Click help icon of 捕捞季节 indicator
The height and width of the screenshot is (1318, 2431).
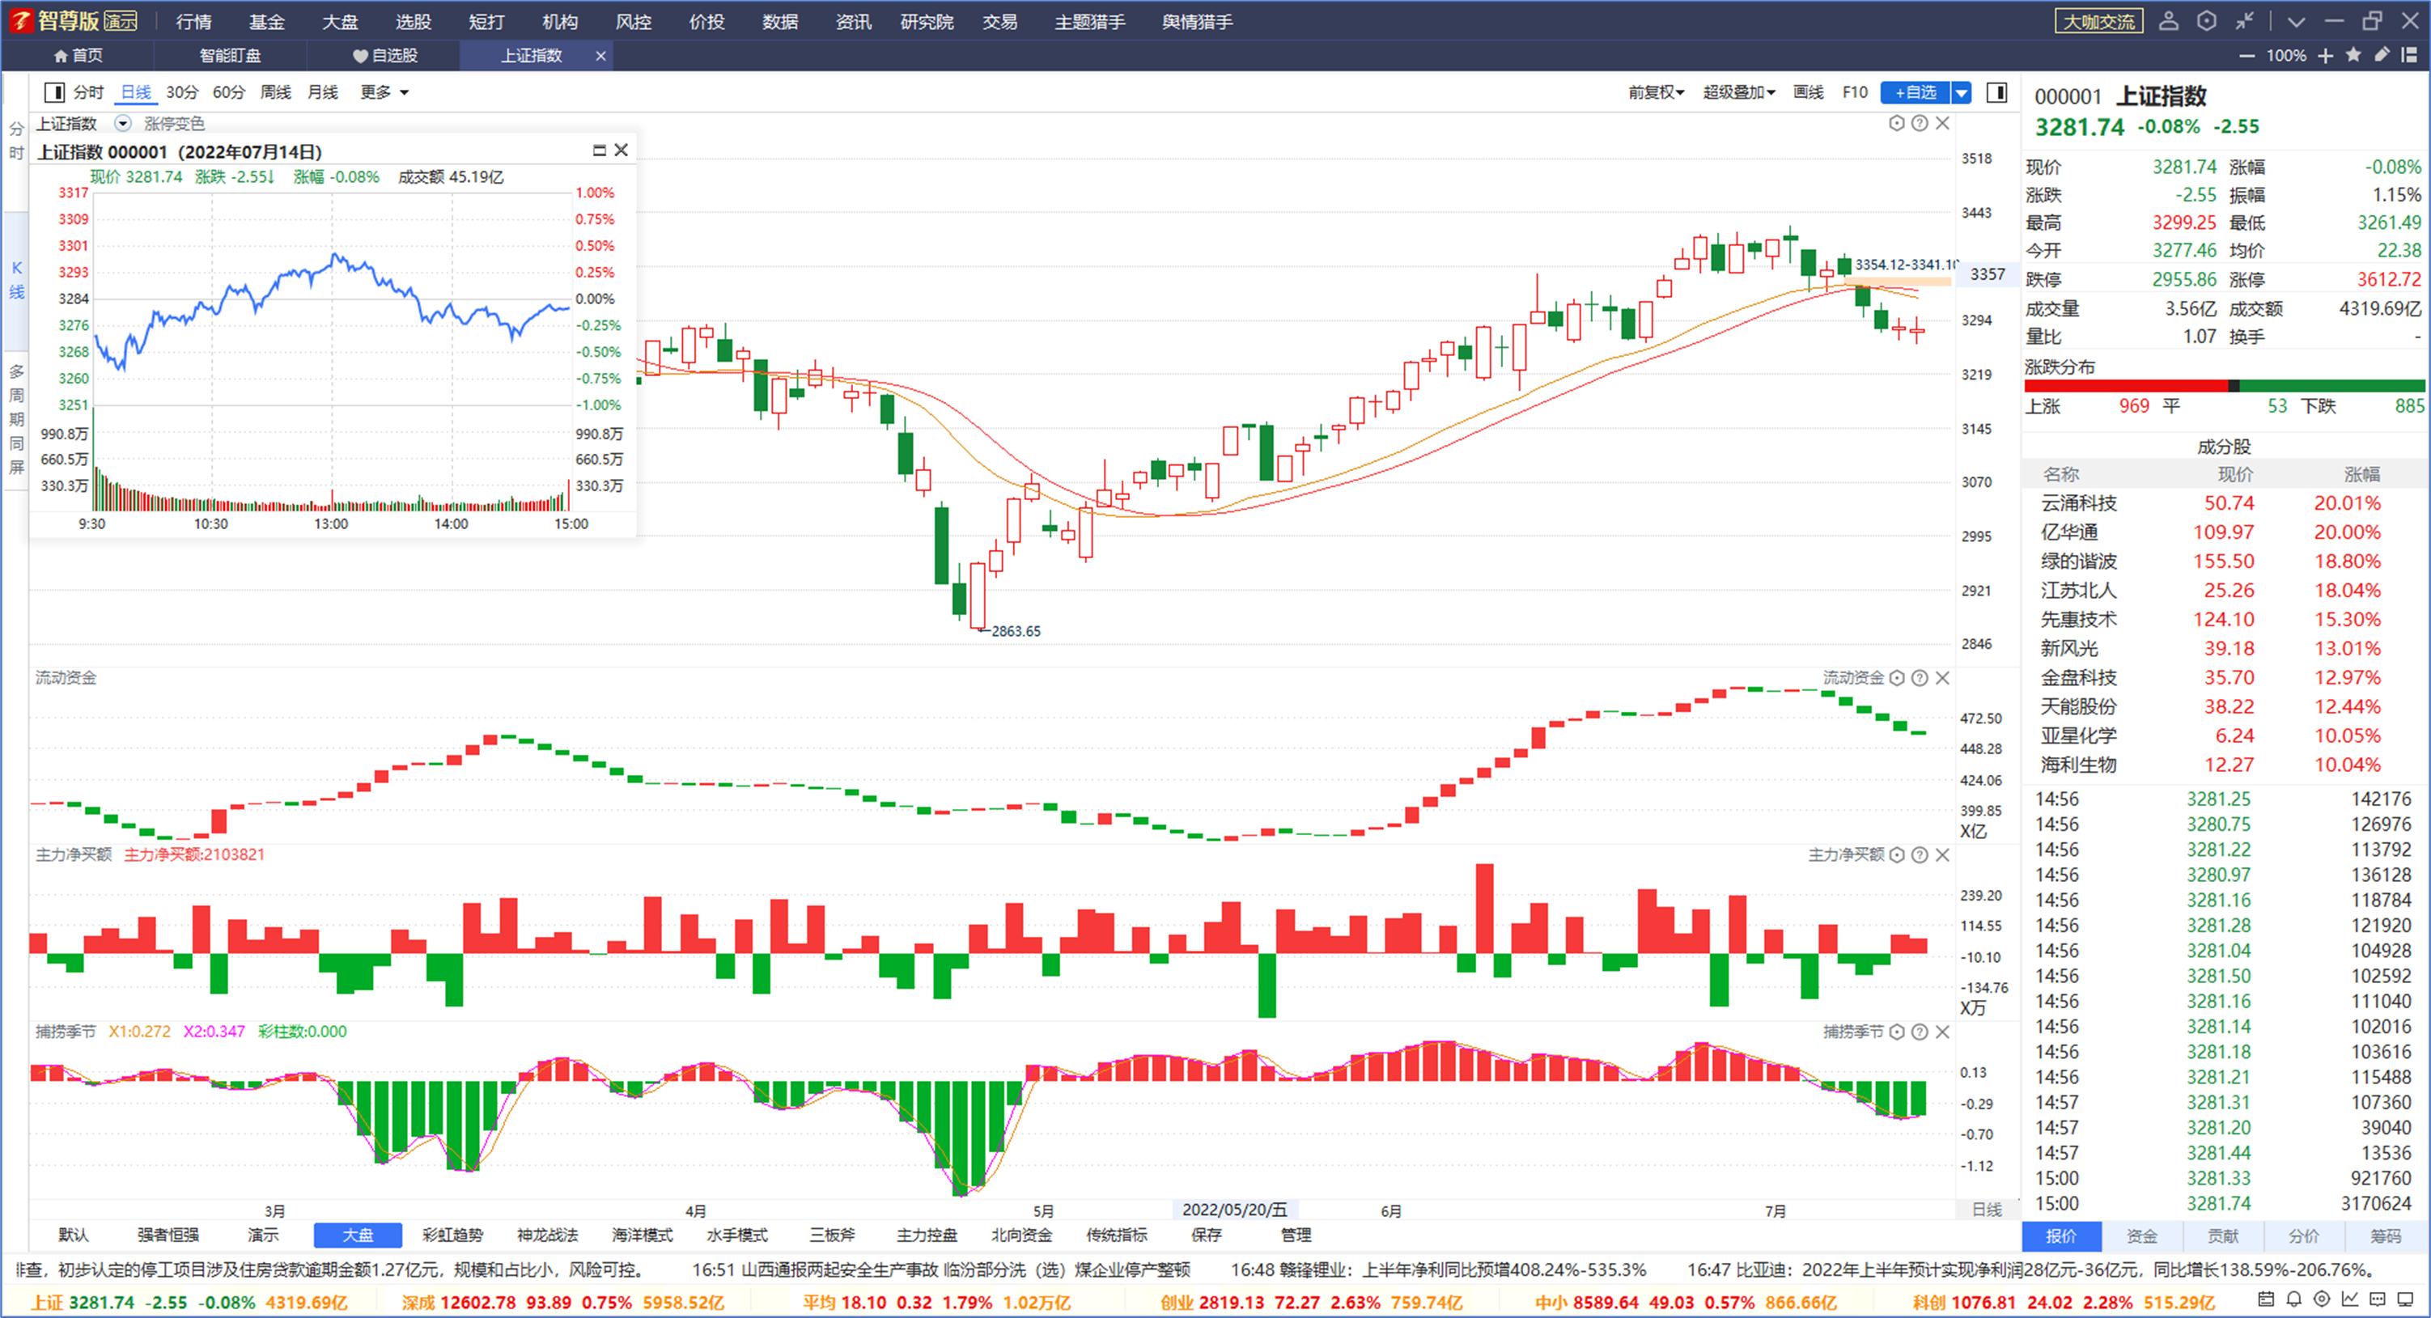(1920, 1032)
